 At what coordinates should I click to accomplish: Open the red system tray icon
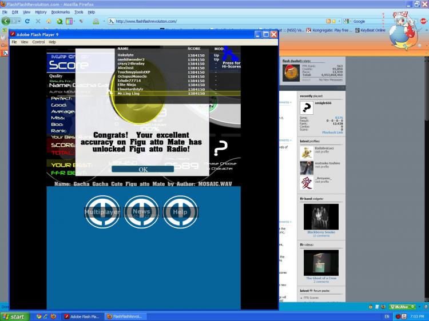pos(398,316)
